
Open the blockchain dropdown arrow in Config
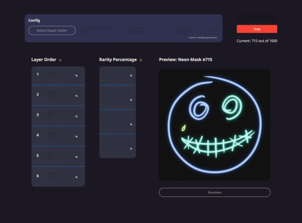click(x=215, y=30)
